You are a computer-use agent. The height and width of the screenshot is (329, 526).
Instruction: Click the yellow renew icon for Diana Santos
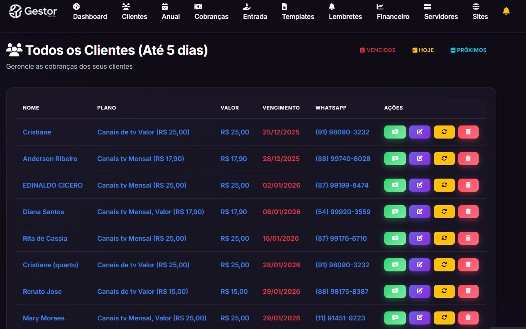click(444, 211)
